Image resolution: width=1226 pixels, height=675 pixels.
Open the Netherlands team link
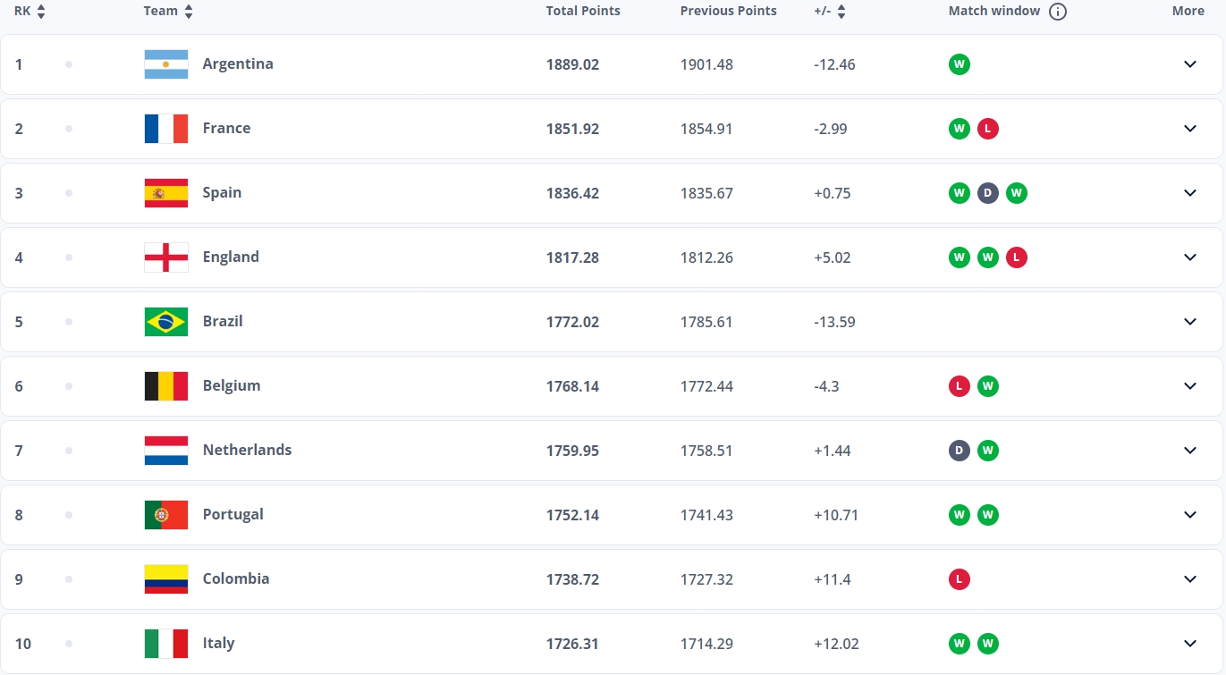(247, 451)
